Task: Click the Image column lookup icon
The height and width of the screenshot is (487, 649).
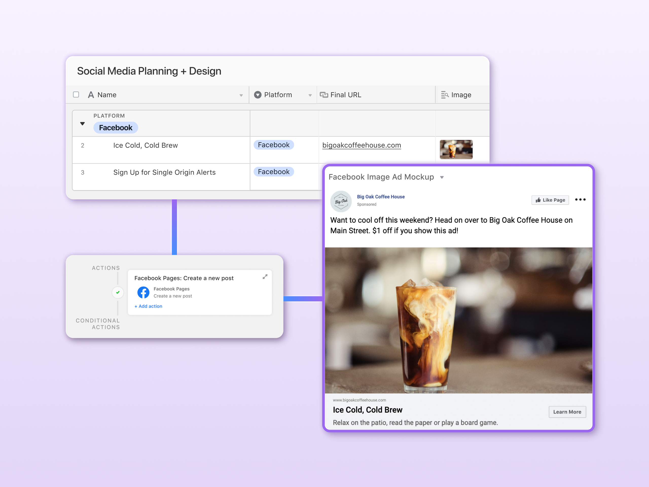Action: coord(444,95)
